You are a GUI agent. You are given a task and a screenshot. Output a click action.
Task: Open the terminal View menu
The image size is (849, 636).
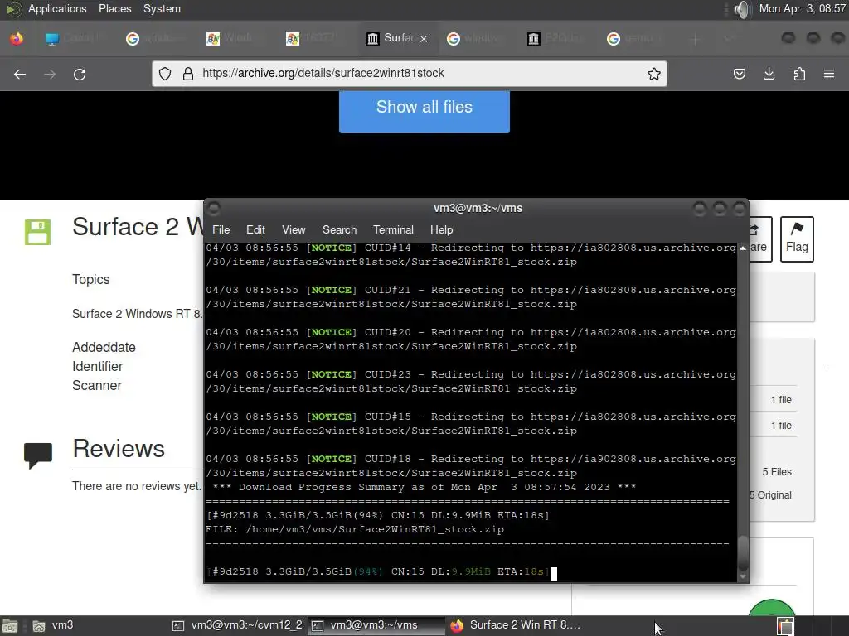click(294, 230)
